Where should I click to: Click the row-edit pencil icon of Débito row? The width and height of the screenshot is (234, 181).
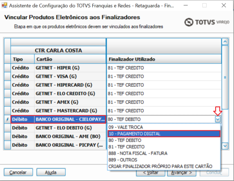tap(7, 119)
